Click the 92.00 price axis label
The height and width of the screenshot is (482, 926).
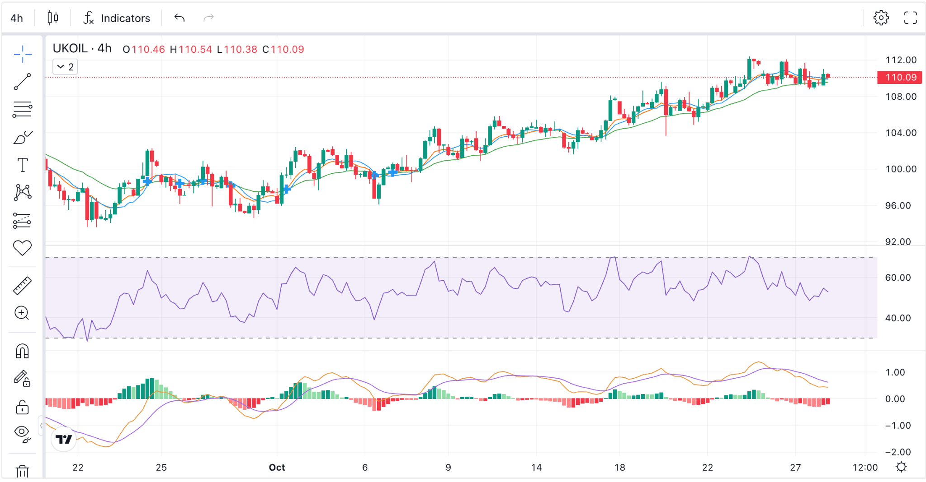[x=898, y=241]
